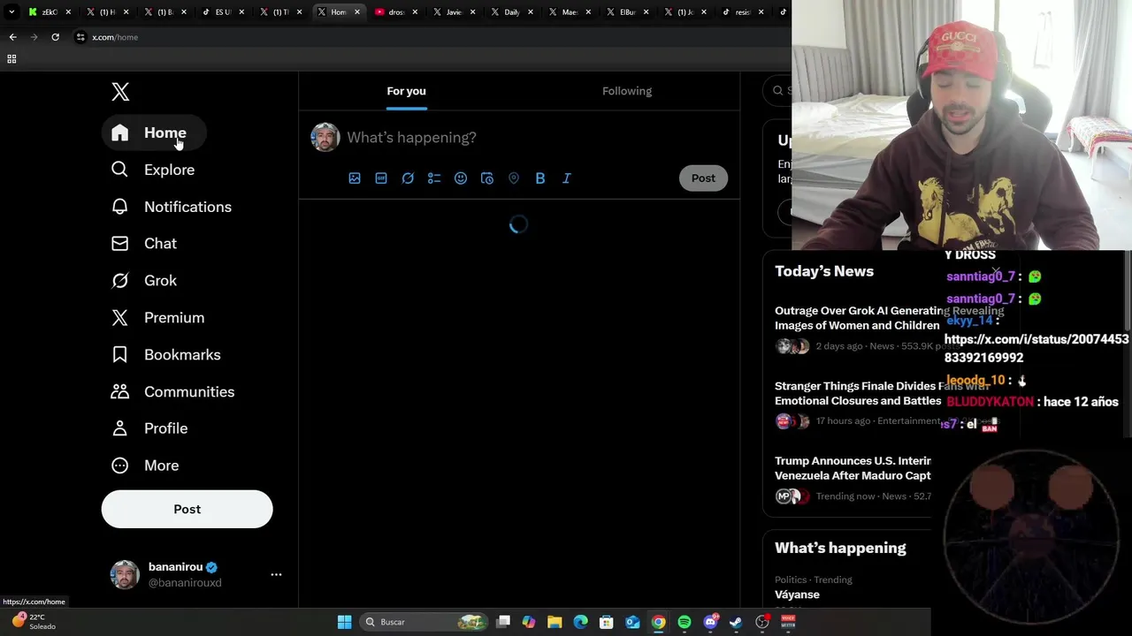Screen dimensions: 1132x636
Task: Schedule the post with the calendar icon
Action: pyautogui.click(x=487, y=178)
